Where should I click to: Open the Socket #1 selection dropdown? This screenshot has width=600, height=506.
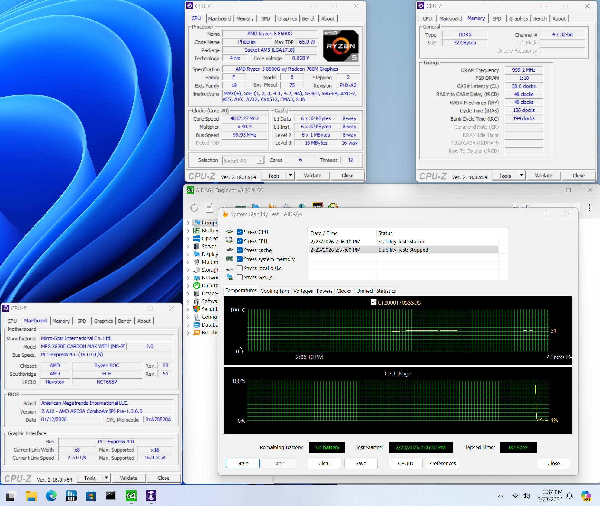pos(260,160)
